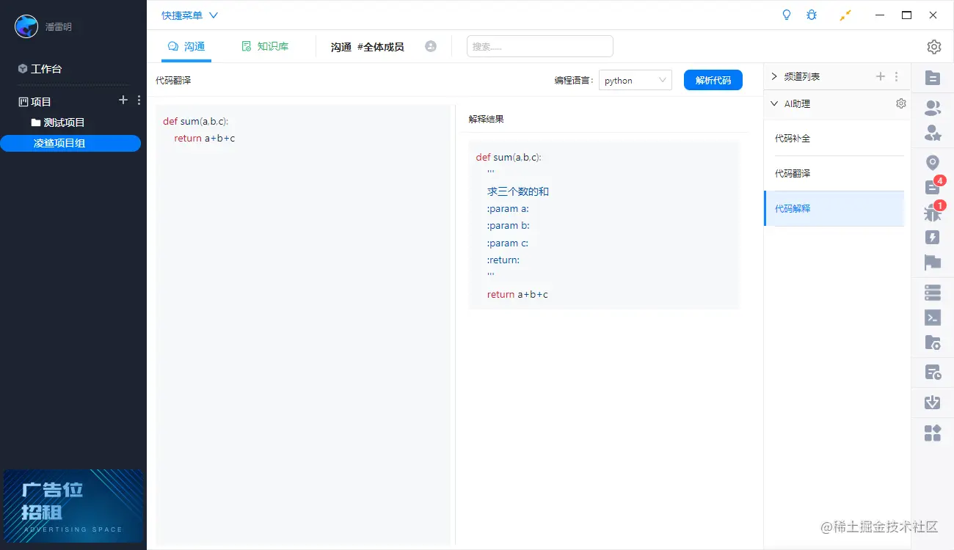
Task: Click the user avatar at top left
Action: point(26,26)
